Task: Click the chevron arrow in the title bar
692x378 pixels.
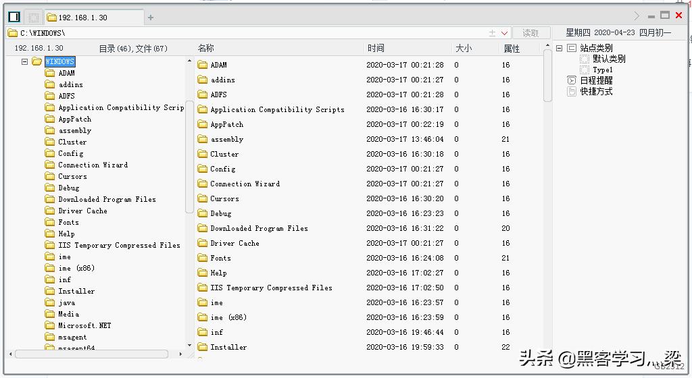Action: click(x=637, y=16)
